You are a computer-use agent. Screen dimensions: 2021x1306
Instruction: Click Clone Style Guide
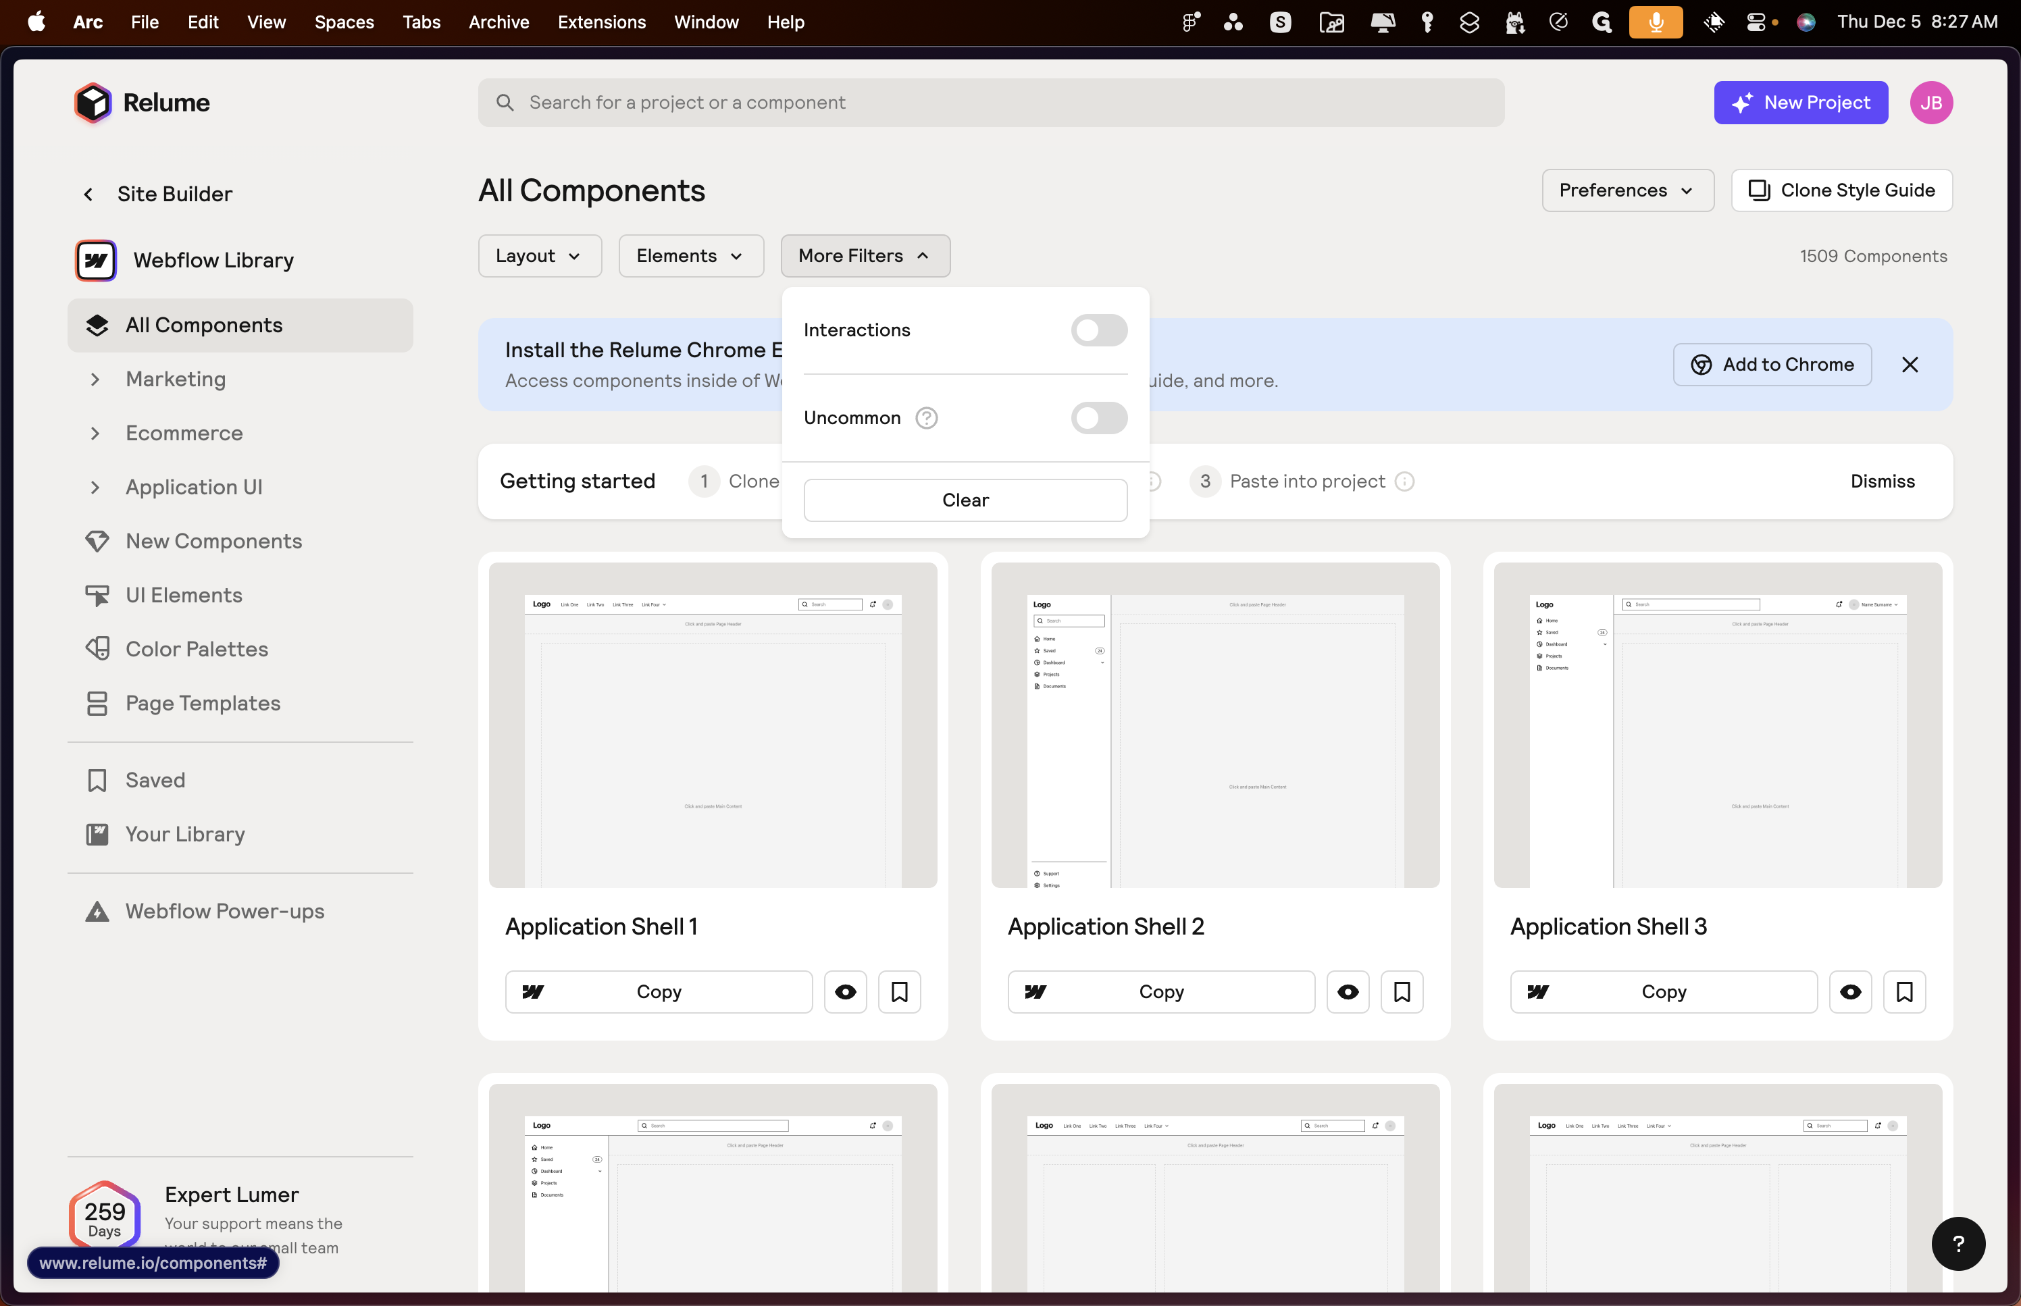point(1841,191)
